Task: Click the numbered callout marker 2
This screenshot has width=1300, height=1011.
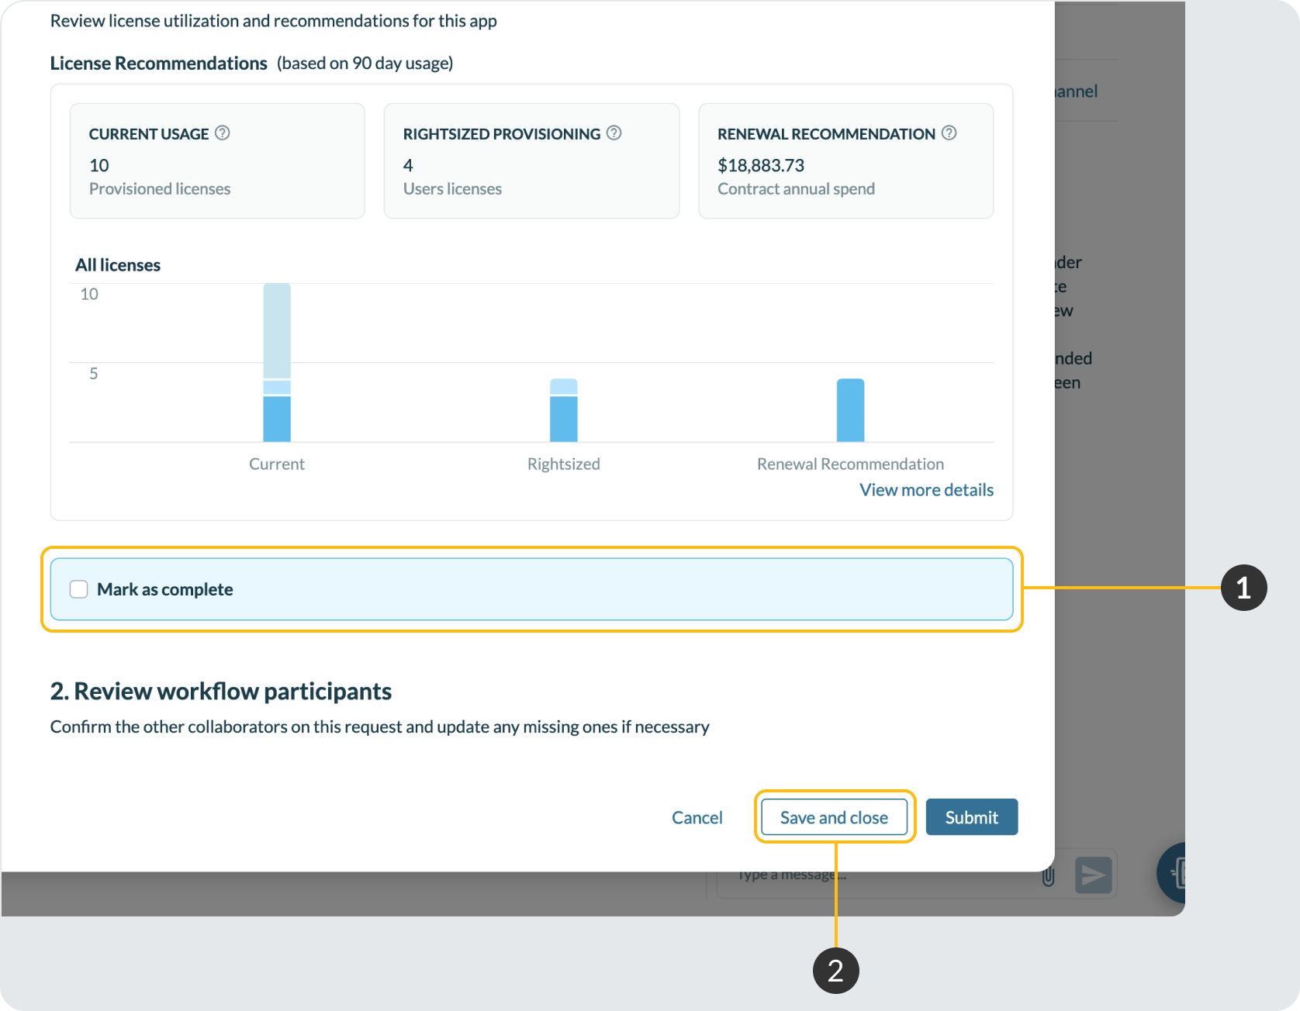Action: (835, 971)
